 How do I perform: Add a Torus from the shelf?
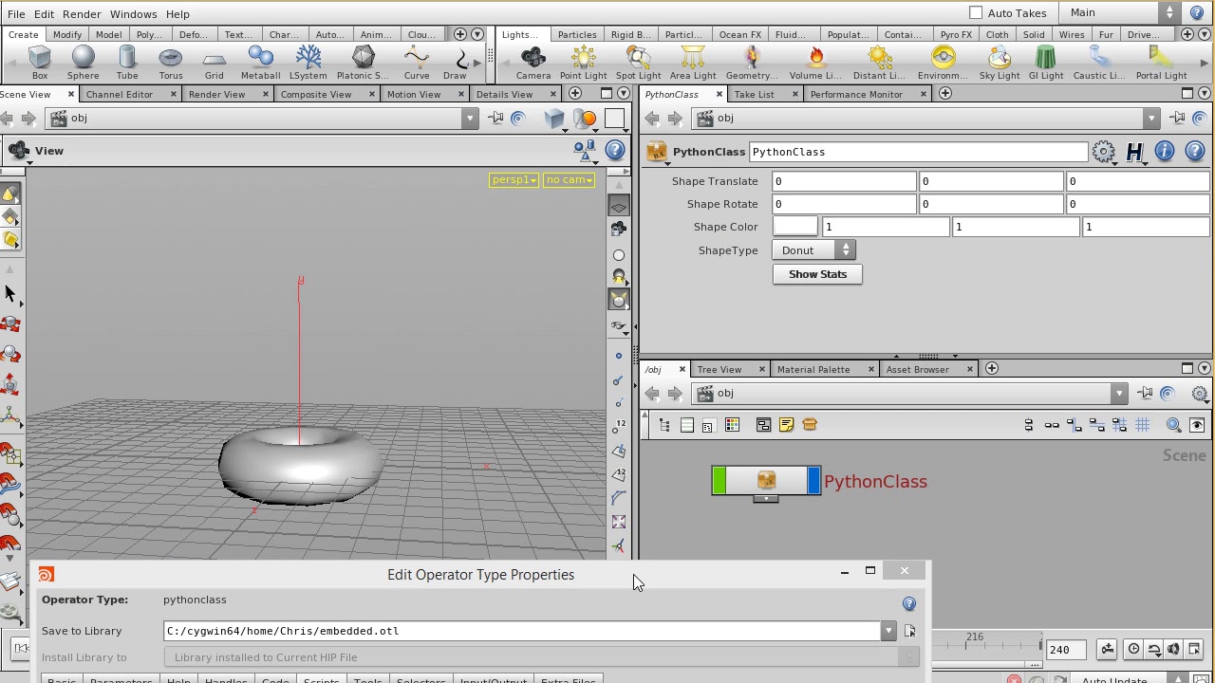click(x=171, y=63)
